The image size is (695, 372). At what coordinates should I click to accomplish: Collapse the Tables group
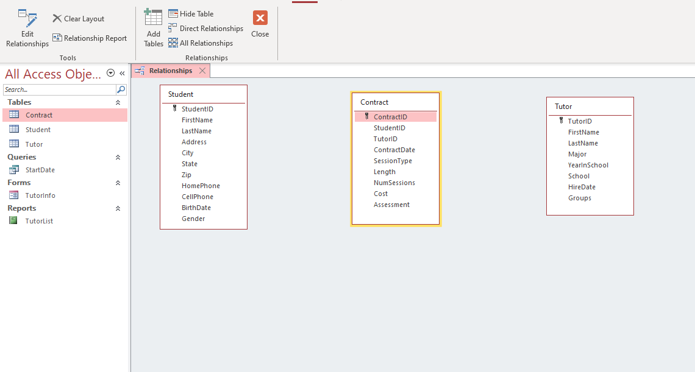pos(118,102)
